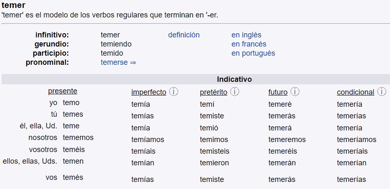
Task: Click the 'imperfecto' tense heading
Action: pos(149,92)
